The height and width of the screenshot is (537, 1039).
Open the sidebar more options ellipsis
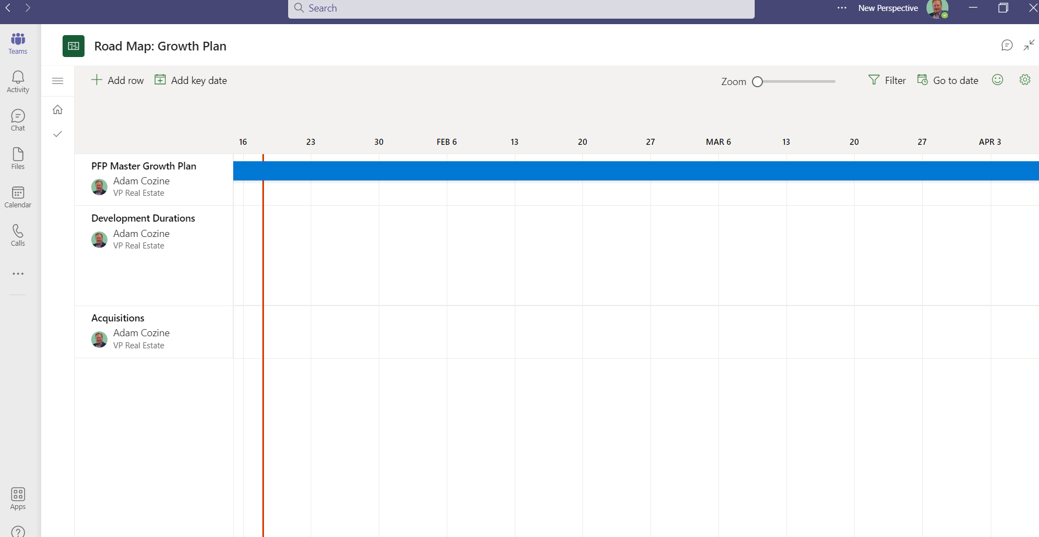click(x=18, y=274)
